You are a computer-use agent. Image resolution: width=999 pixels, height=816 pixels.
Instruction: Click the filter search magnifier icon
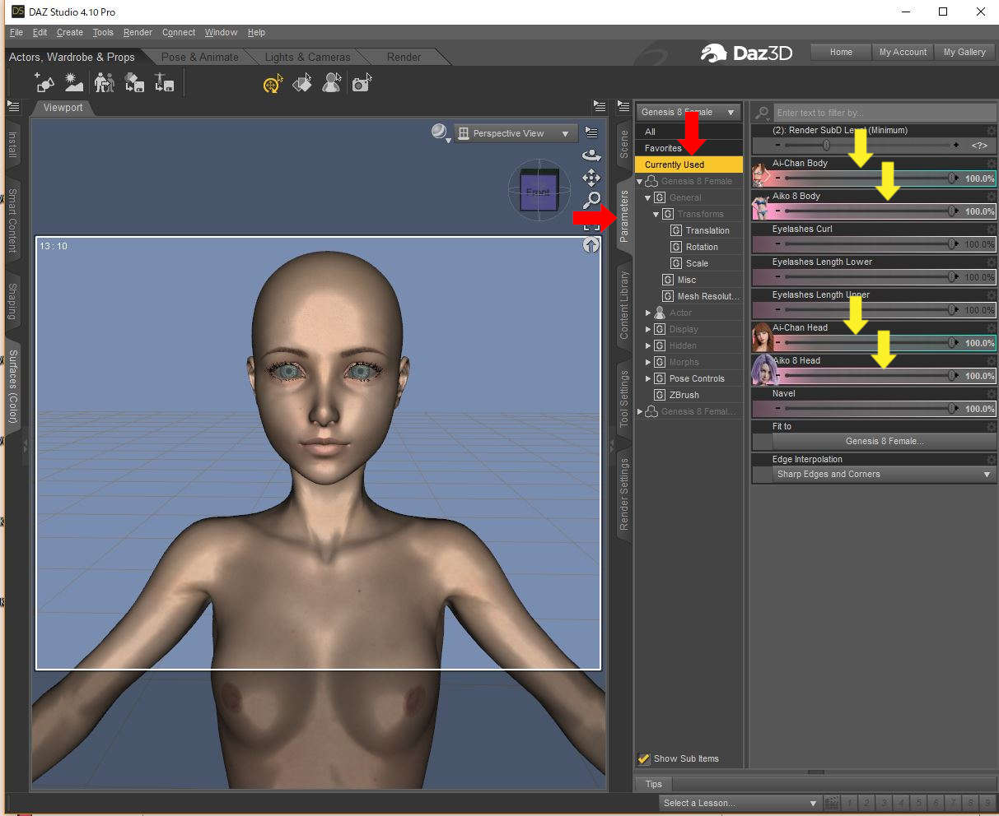[763, 113]
